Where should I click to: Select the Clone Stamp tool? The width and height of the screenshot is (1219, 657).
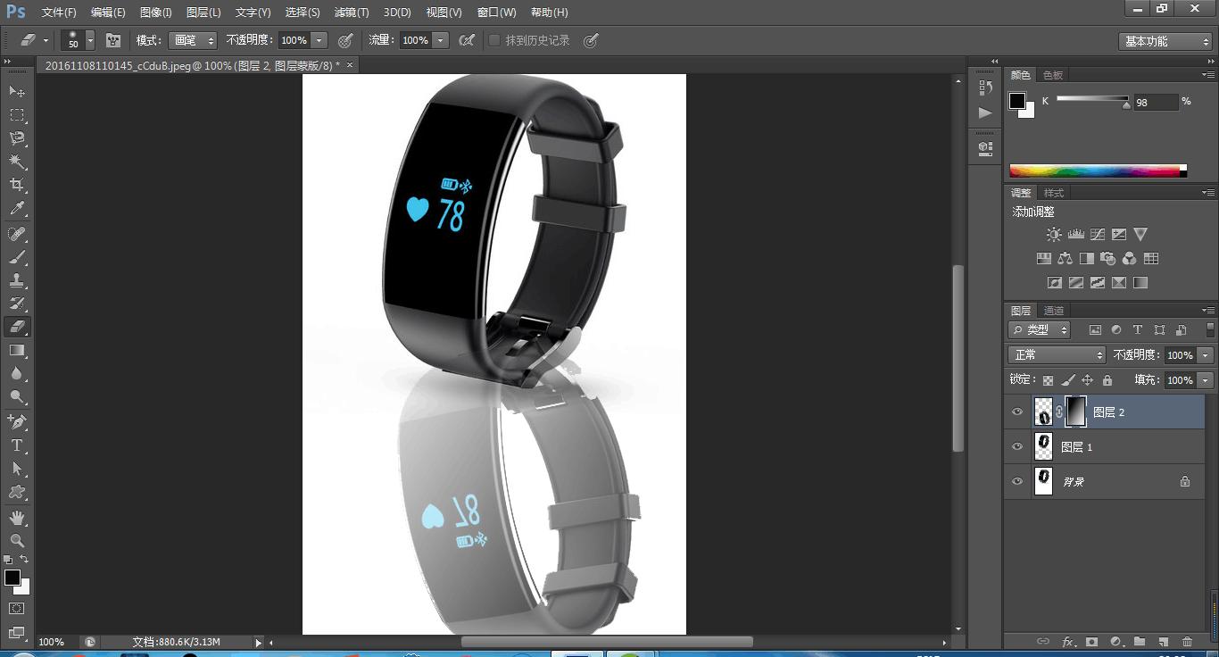[x=17, y=280]
